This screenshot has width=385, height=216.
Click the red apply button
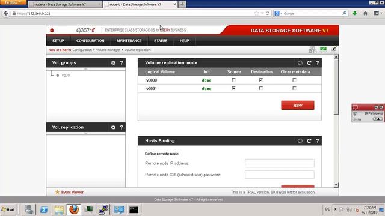click(x=298, y=106)
